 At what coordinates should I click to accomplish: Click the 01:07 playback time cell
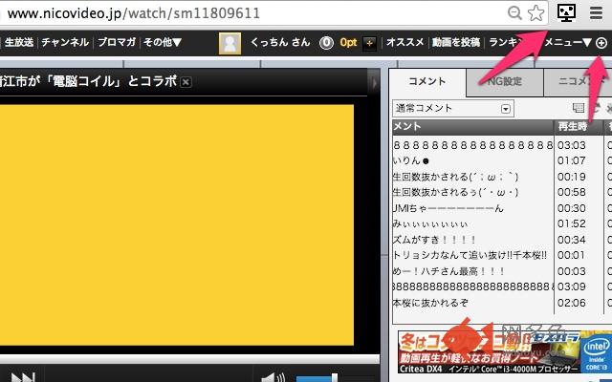coord(572,160)
